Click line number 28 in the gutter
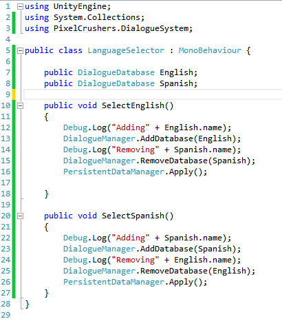 [6, 304]
